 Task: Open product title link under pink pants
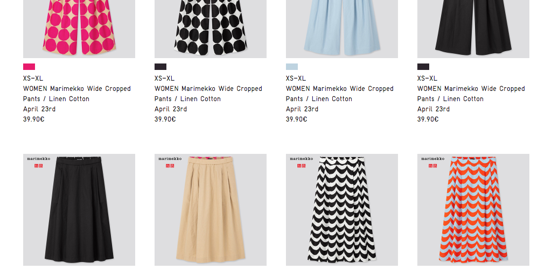77,94
